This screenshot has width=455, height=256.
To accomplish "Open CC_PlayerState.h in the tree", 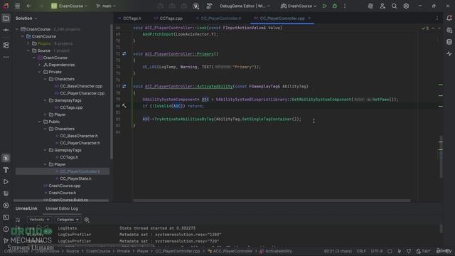I will tap(76, 178).
